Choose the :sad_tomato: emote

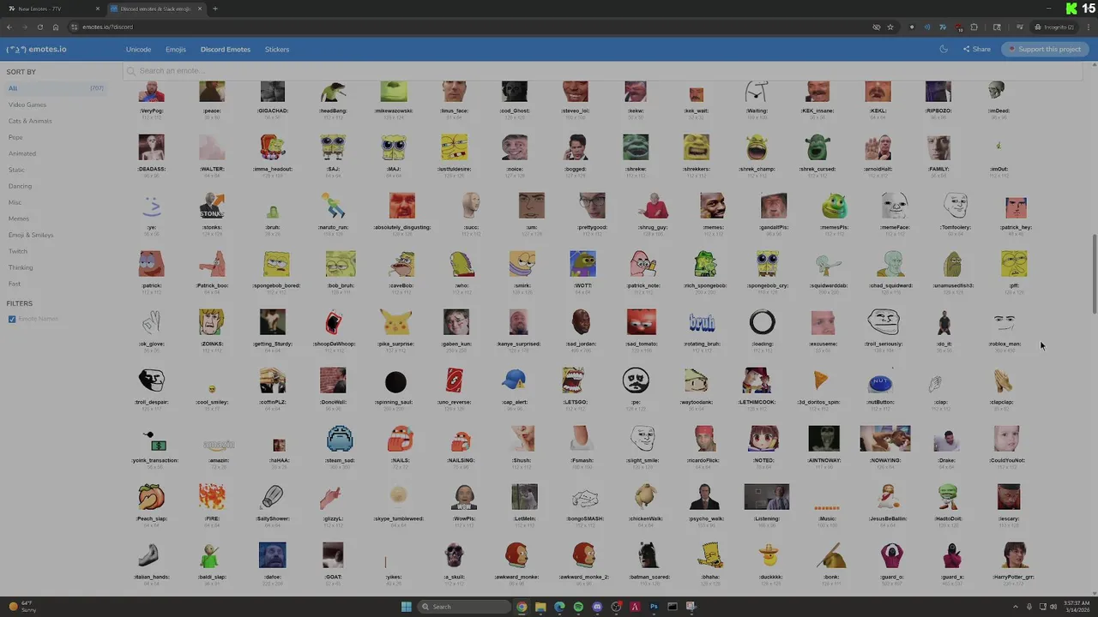click(641, 322)
